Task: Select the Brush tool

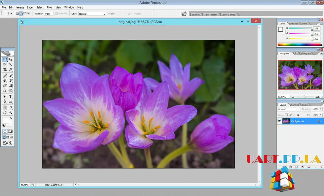Action: pyautogui.click(x=10, y=76)
